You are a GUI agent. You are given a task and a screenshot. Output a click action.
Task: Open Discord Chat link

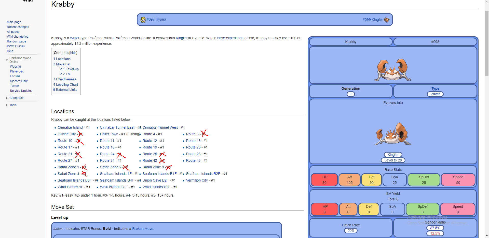pyautogui.click(x=19, y=81)
